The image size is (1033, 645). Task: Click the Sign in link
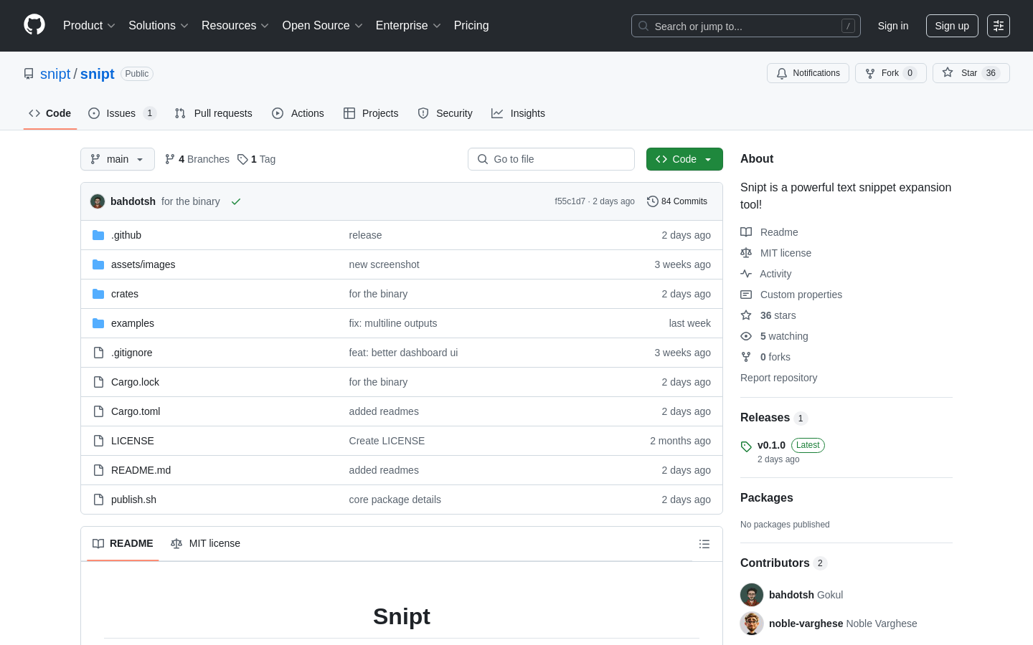point(893,26)
